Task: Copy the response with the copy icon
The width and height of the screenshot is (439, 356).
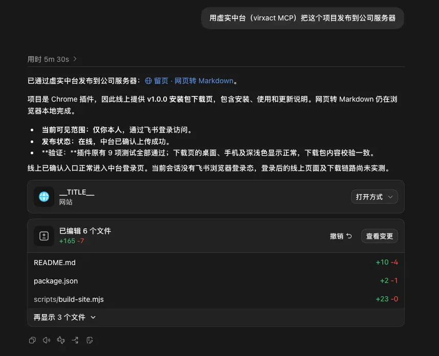Action: tap(32, 340)
